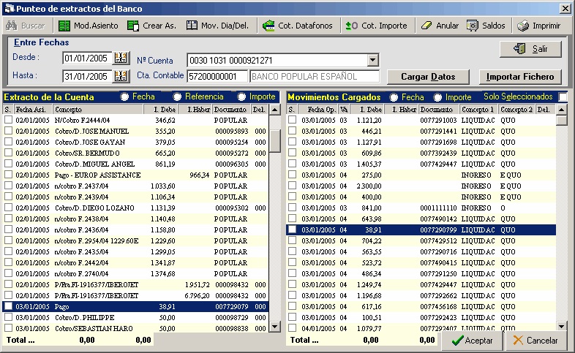Select the row n/cobro F.2954/04 1229.60E
Viewport: 575px width, 353px height.
pos(135,240)
